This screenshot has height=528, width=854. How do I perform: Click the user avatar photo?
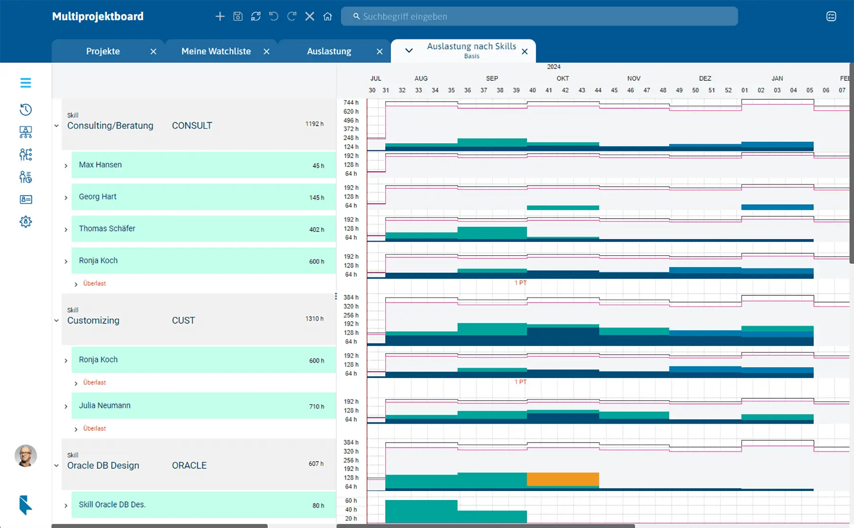tap(26, 456)
